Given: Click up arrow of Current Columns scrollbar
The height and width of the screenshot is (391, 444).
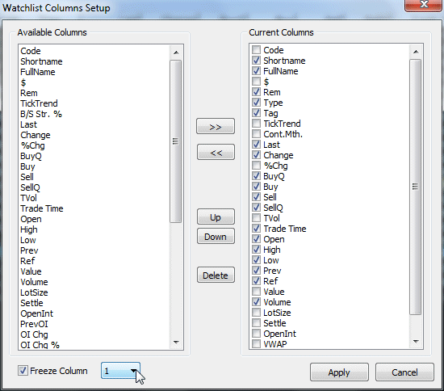Looking at the screenshot, I should [x=416, y=52].
